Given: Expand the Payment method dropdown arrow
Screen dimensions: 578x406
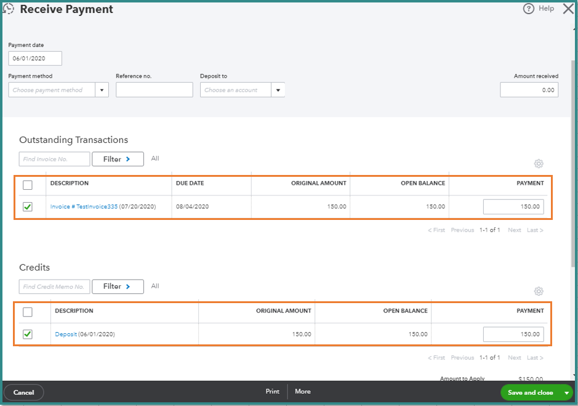Looking at the screenshot, I should pos(102,90).
